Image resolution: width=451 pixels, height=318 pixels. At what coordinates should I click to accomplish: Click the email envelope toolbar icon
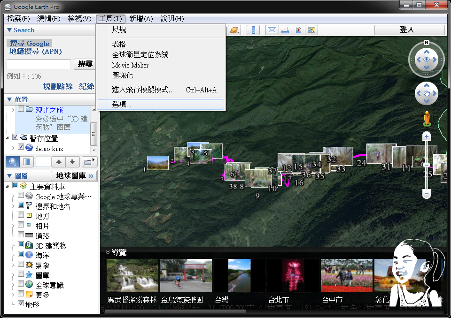(272, 30)
